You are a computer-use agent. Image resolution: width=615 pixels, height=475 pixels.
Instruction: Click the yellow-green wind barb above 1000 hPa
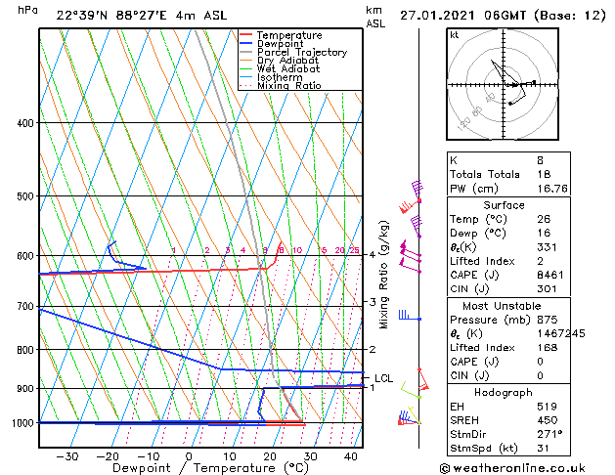[411, 391]
